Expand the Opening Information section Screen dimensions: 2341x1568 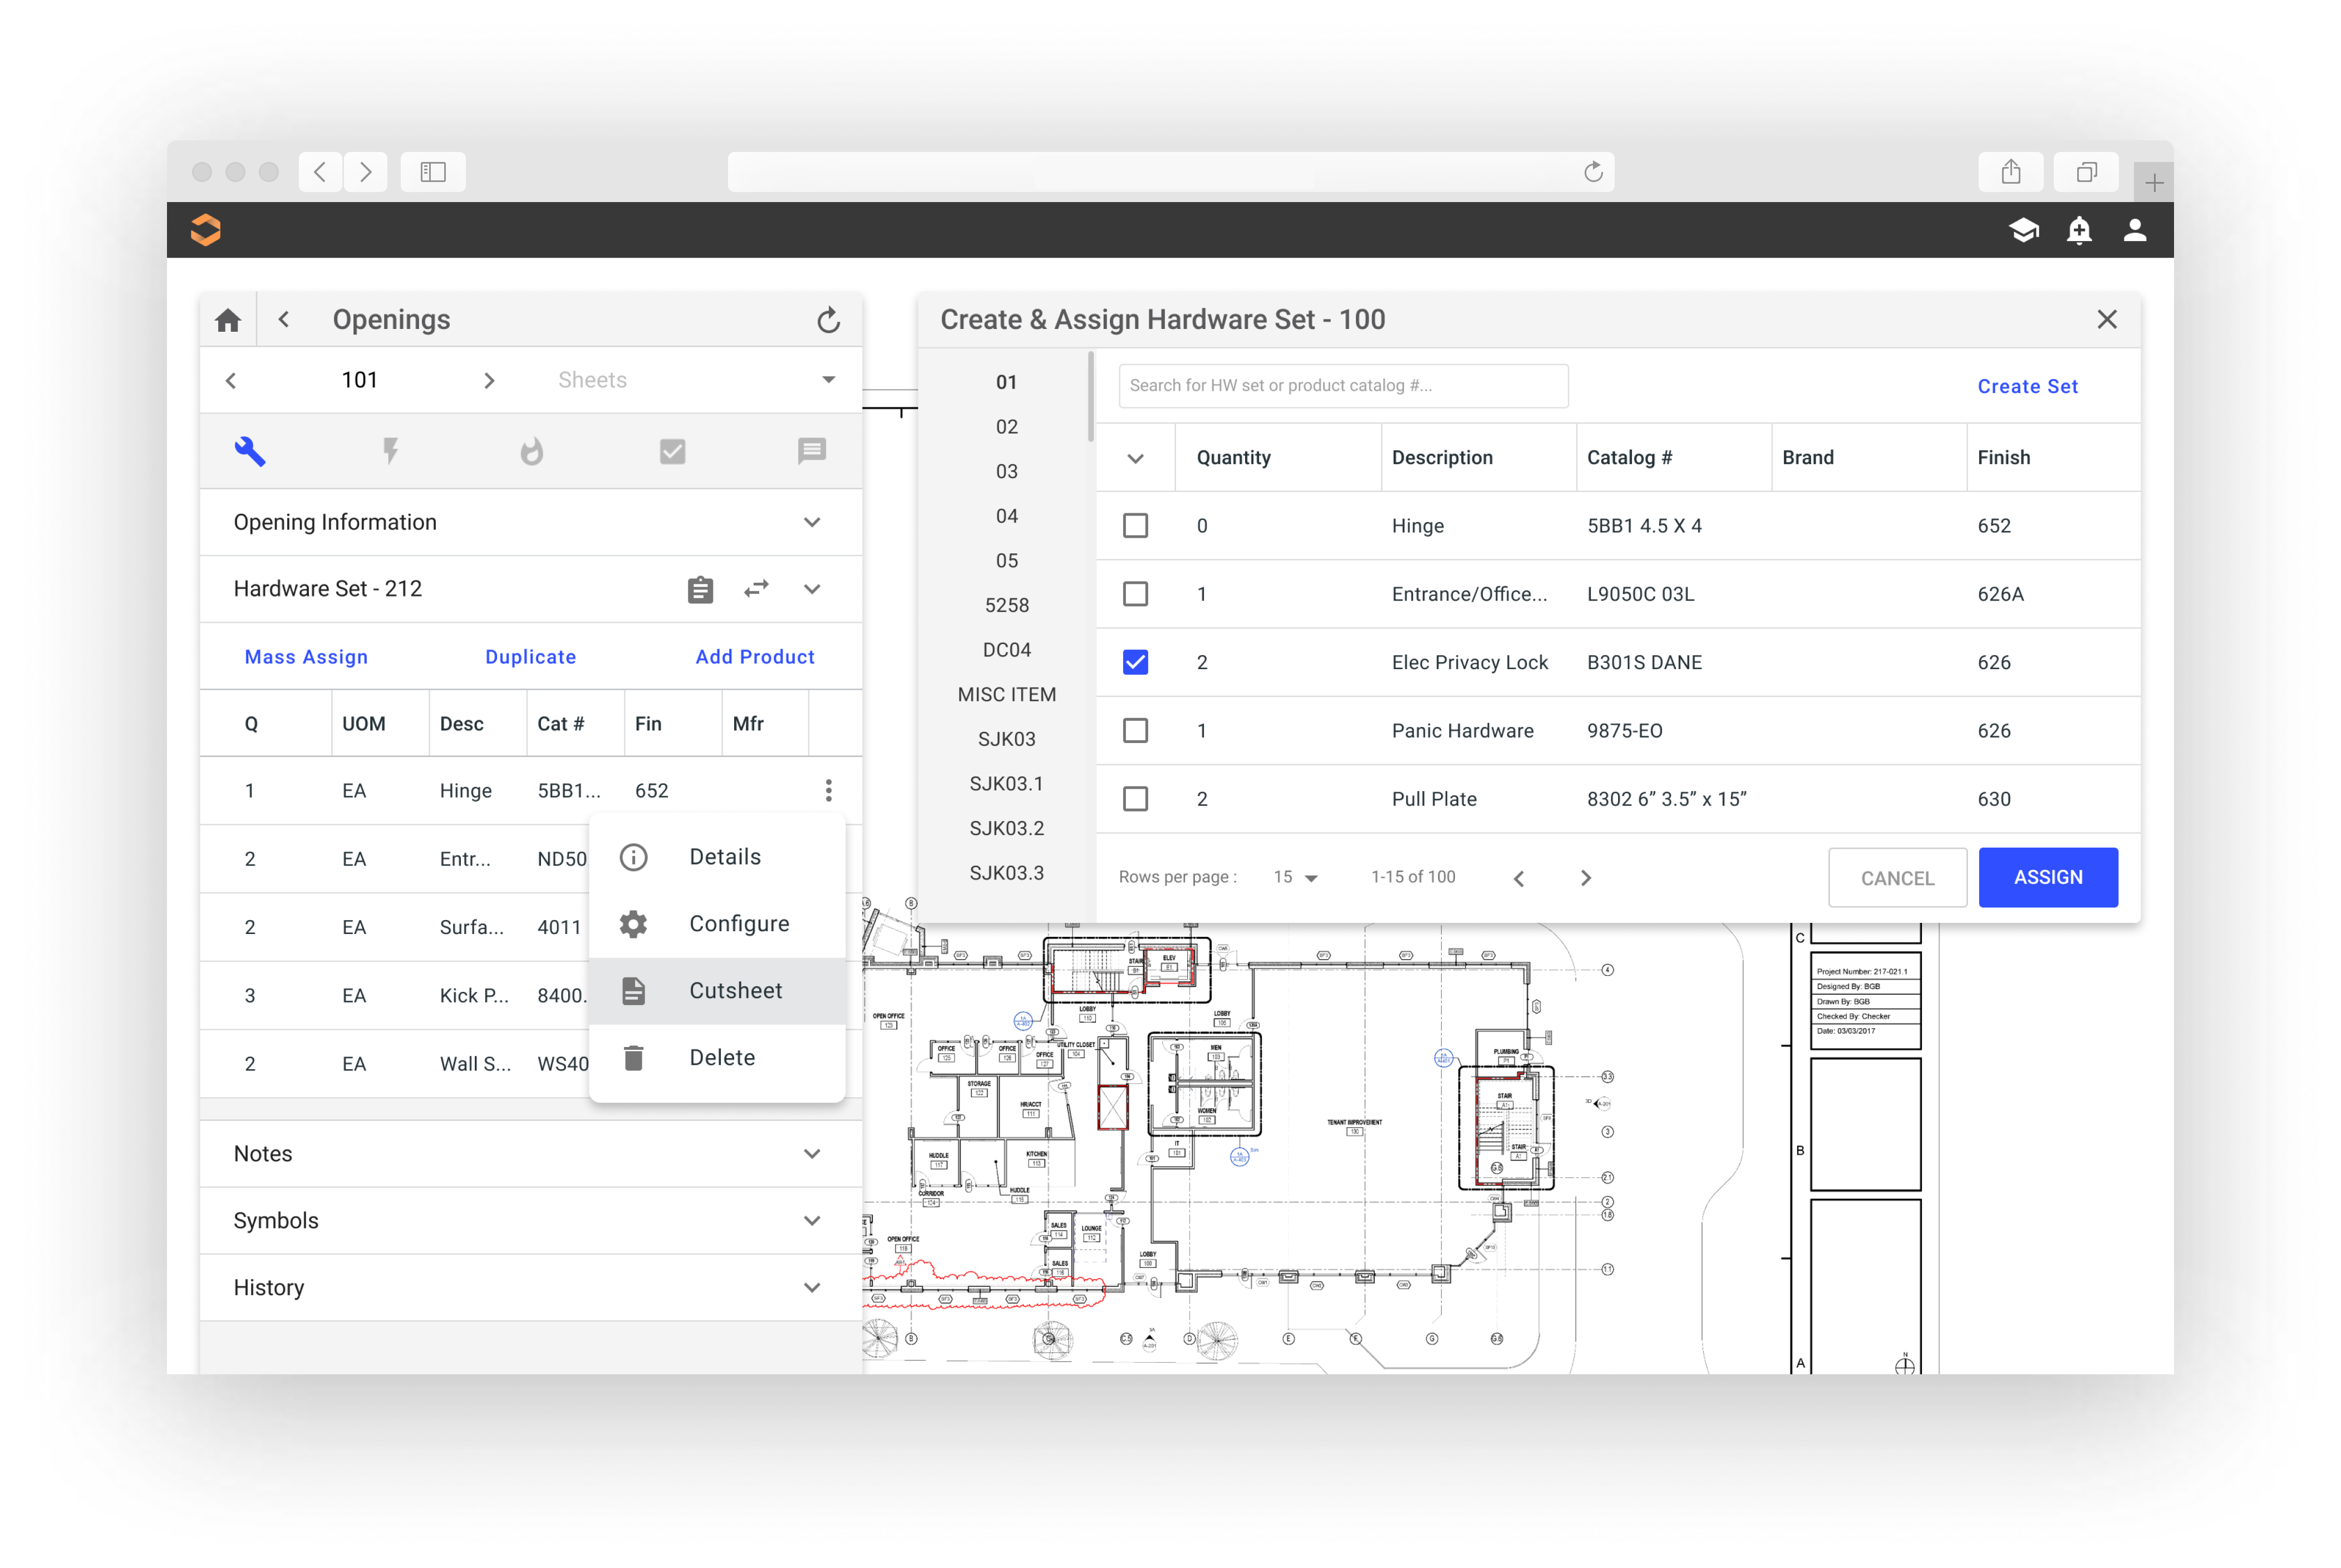click(x=812, y=522)
